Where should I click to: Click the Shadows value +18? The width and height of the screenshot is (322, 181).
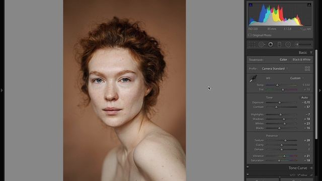pyautogui.click(x=307, y=119)
